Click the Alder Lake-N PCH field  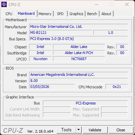click(x=79, y=53)
